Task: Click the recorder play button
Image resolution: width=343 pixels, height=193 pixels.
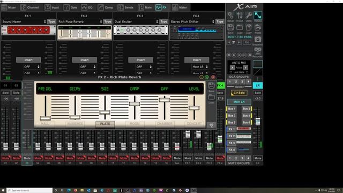Action: tap(234, 55)
